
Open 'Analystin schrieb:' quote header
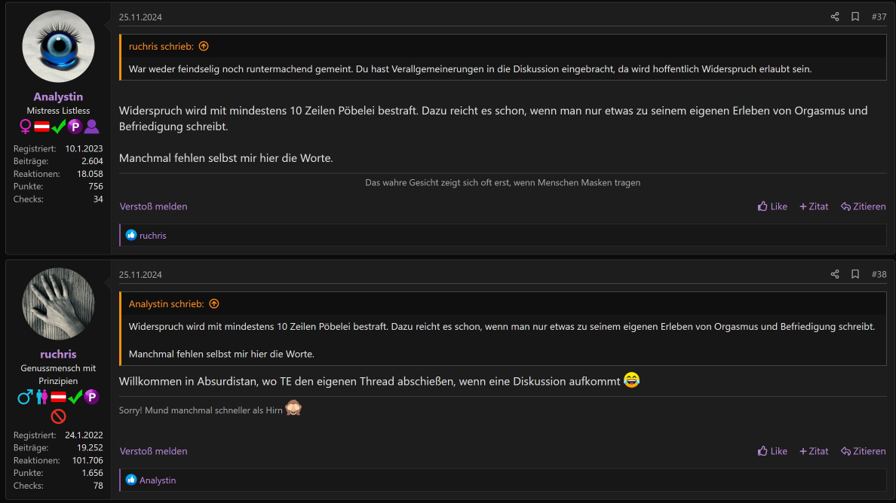(166, 304)
